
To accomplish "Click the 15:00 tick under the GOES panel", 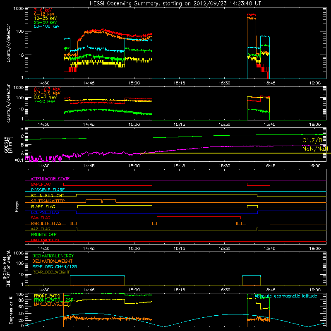I will pos(134,166).
